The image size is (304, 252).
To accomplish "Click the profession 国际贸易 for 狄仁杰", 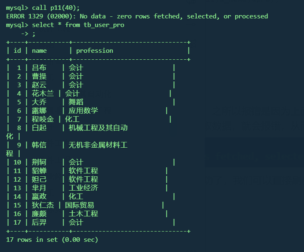I will (x=79, y=205).
